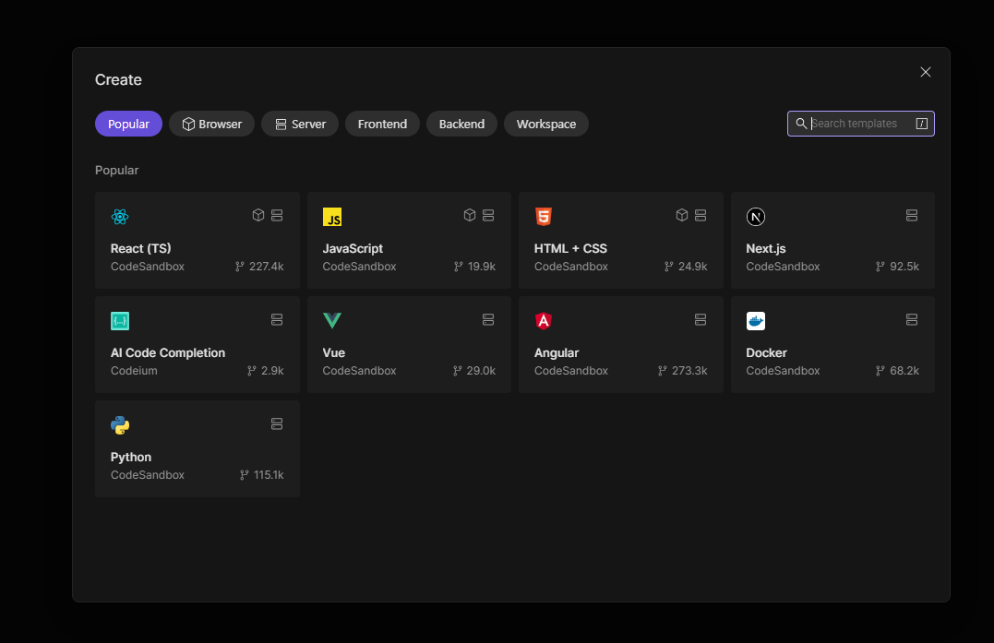
Task: Select the Popular filter tab
Action: (x=128, y=125)
